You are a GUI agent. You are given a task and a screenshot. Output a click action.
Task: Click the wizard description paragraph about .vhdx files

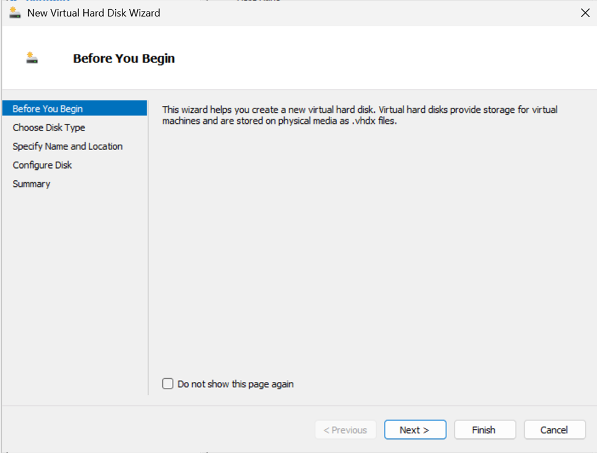360,115
